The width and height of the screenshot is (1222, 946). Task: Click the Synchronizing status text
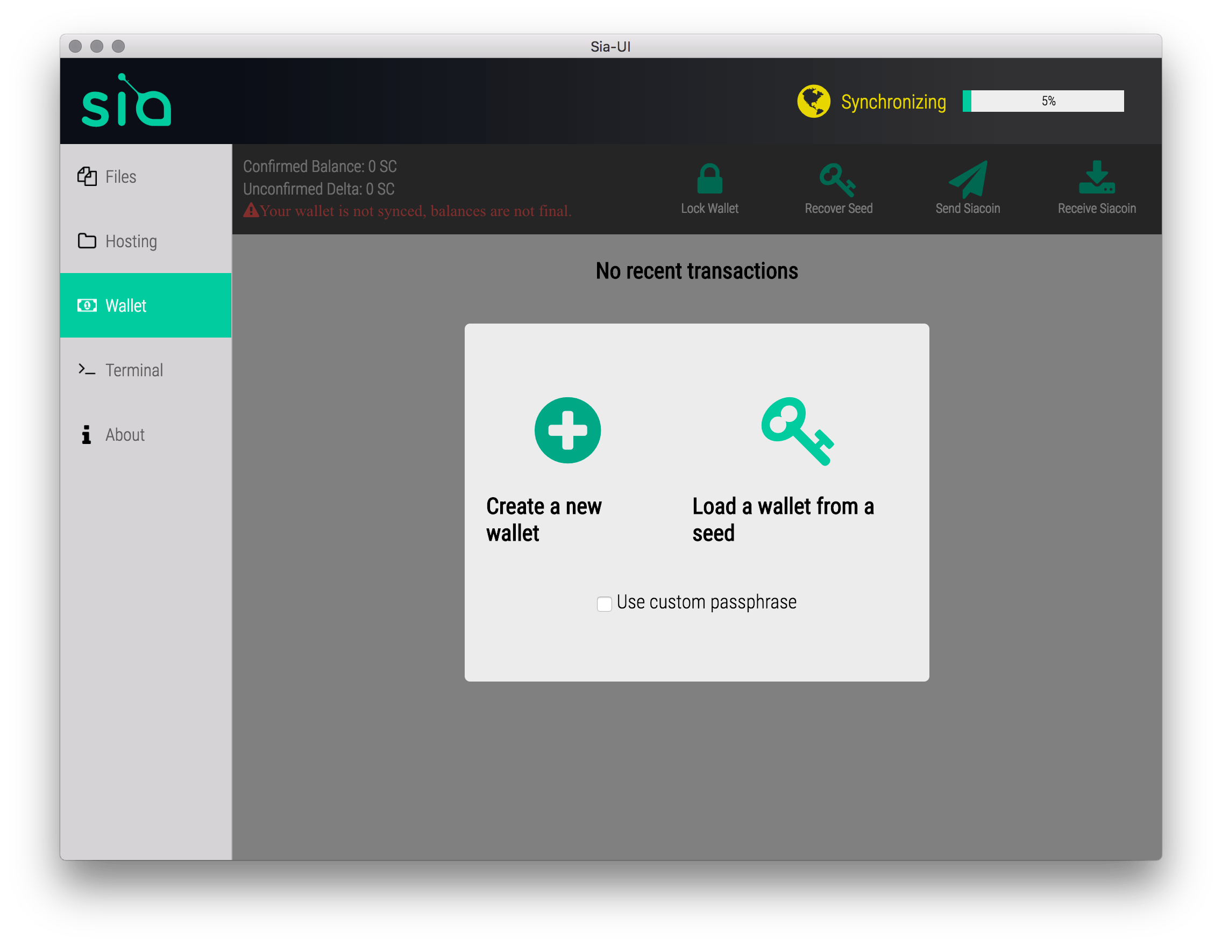(x=893, y=102)
